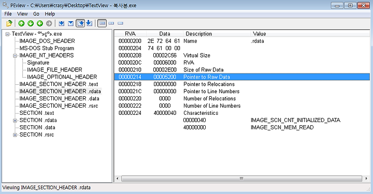373x194 pixels.
Task: Click the Data column header
Action: [165, 34]
